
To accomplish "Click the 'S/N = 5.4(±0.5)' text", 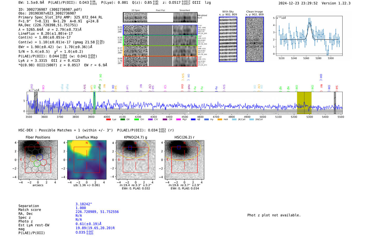I will (34, 52).
